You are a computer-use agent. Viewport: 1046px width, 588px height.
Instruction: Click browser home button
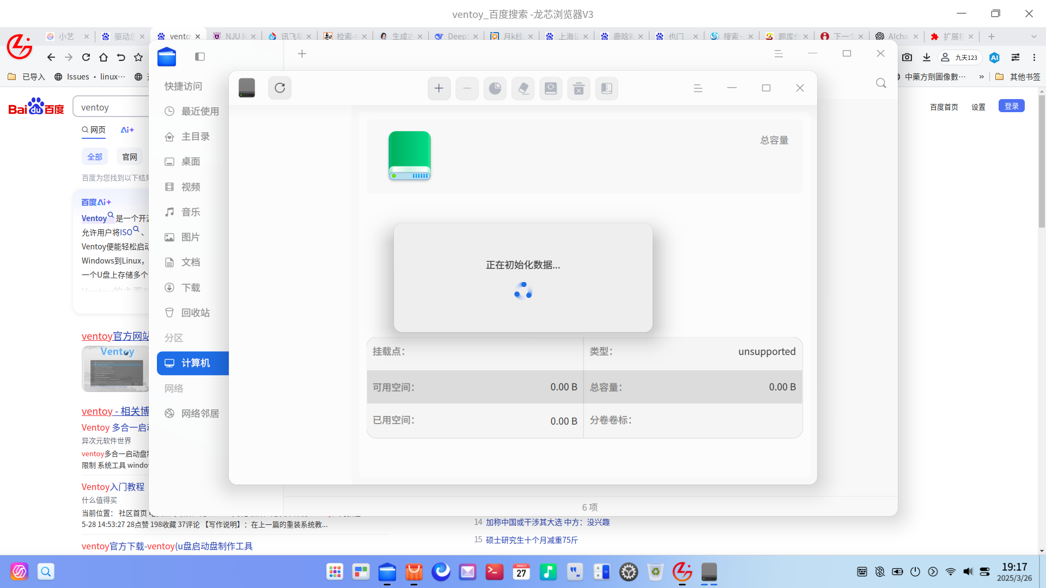click(x=104, y=57)
